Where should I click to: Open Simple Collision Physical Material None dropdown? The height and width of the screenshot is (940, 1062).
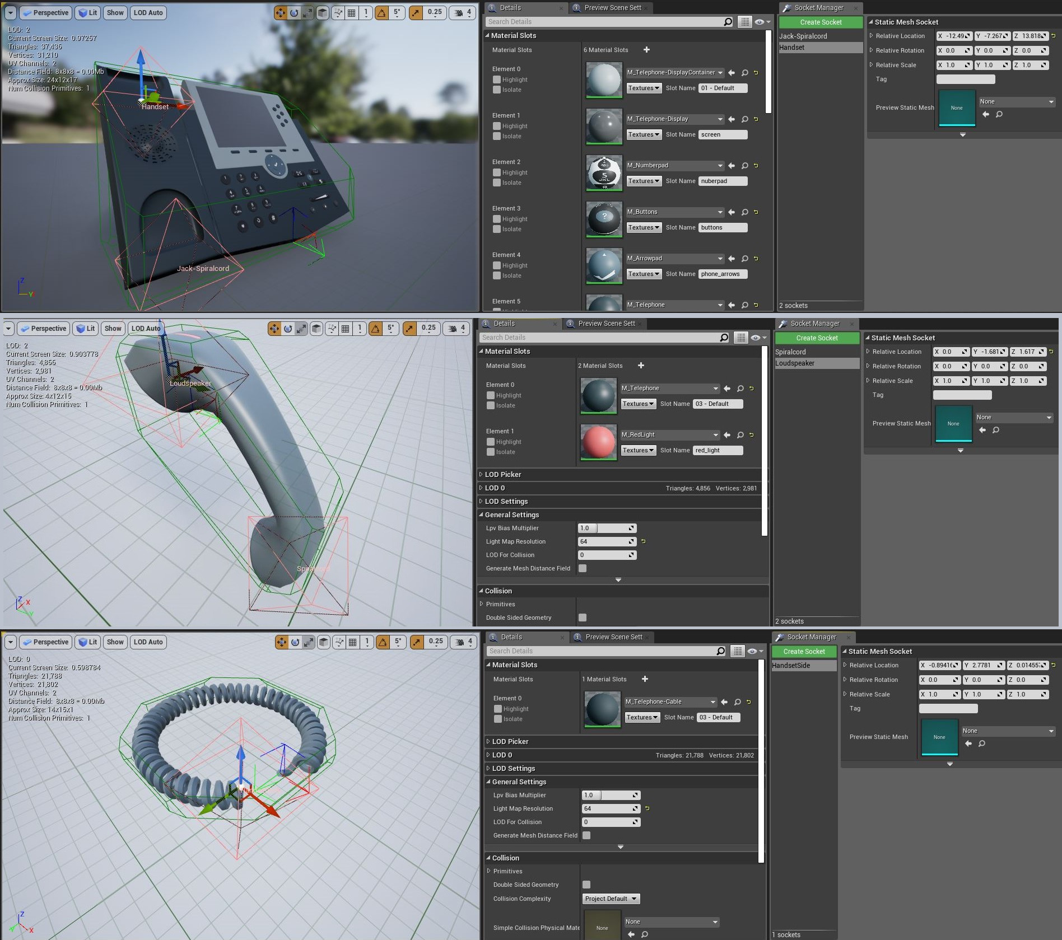[x=672, y=922]
